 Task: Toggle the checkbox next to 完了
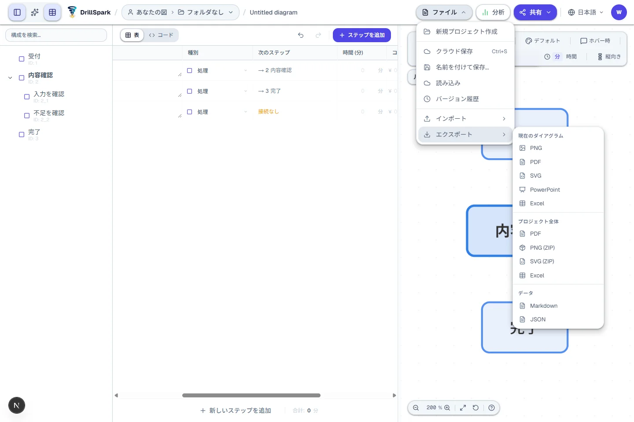tap(22, 135)
